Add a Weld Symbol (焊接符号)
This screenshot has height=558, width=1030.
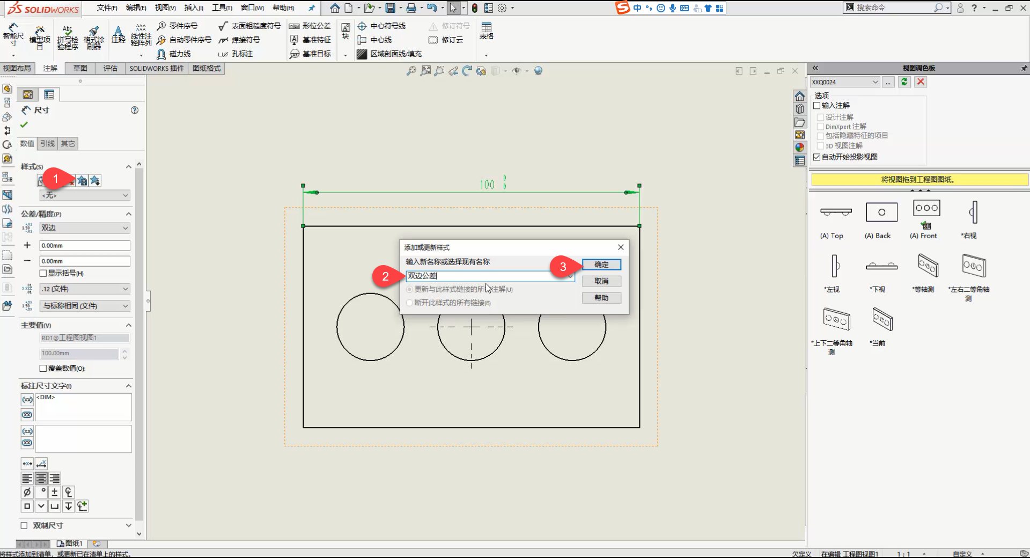point(239,40)
